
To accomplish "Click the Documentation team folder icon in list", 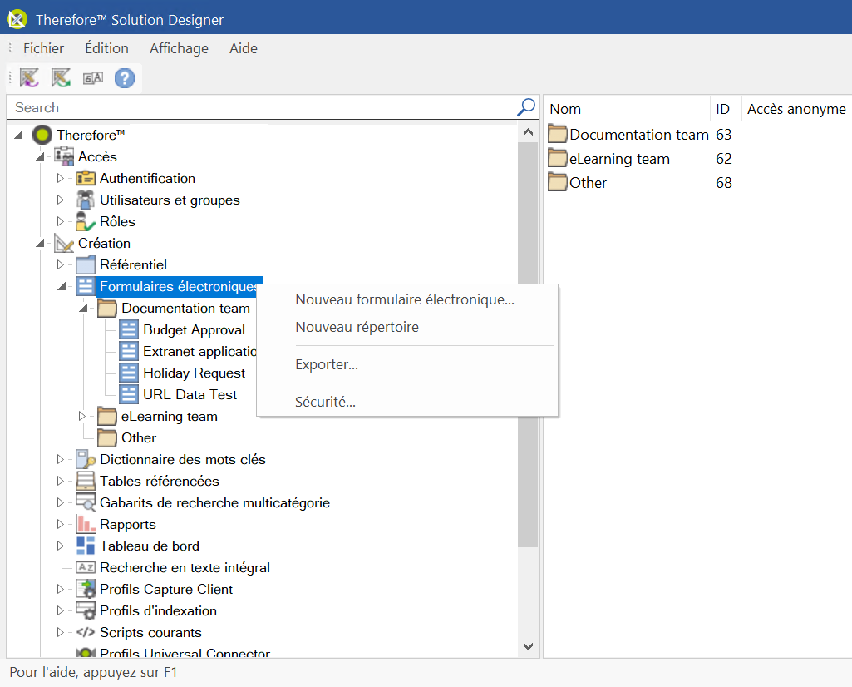I will (557, 134).
